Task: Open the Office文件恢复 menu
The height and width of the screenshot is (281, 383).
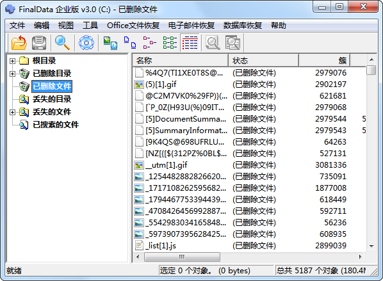Action: [x=133, y=26]
